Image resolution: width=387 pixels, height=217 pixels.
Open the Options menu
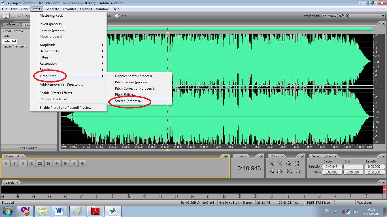pyautogui.click(x=86, y=9)
